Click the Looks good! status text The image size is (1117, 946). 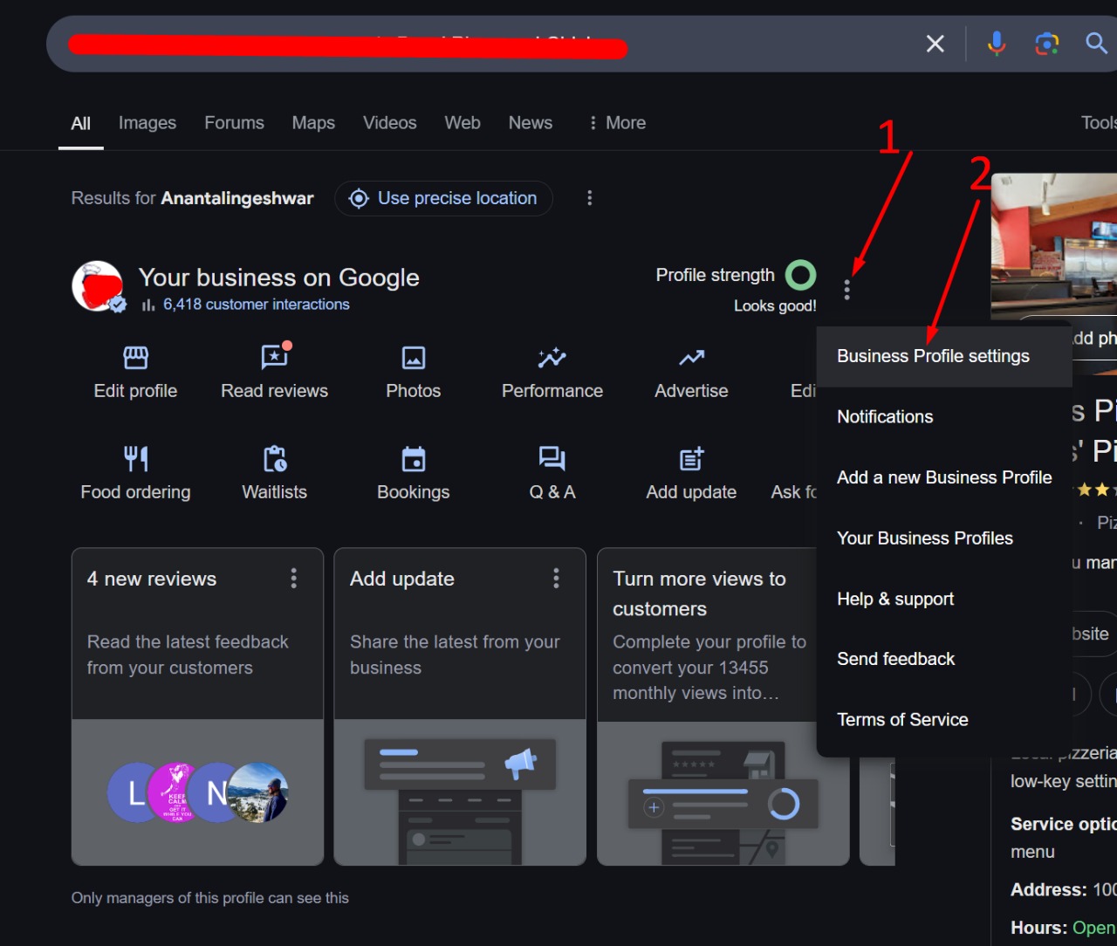click(775, 306)
